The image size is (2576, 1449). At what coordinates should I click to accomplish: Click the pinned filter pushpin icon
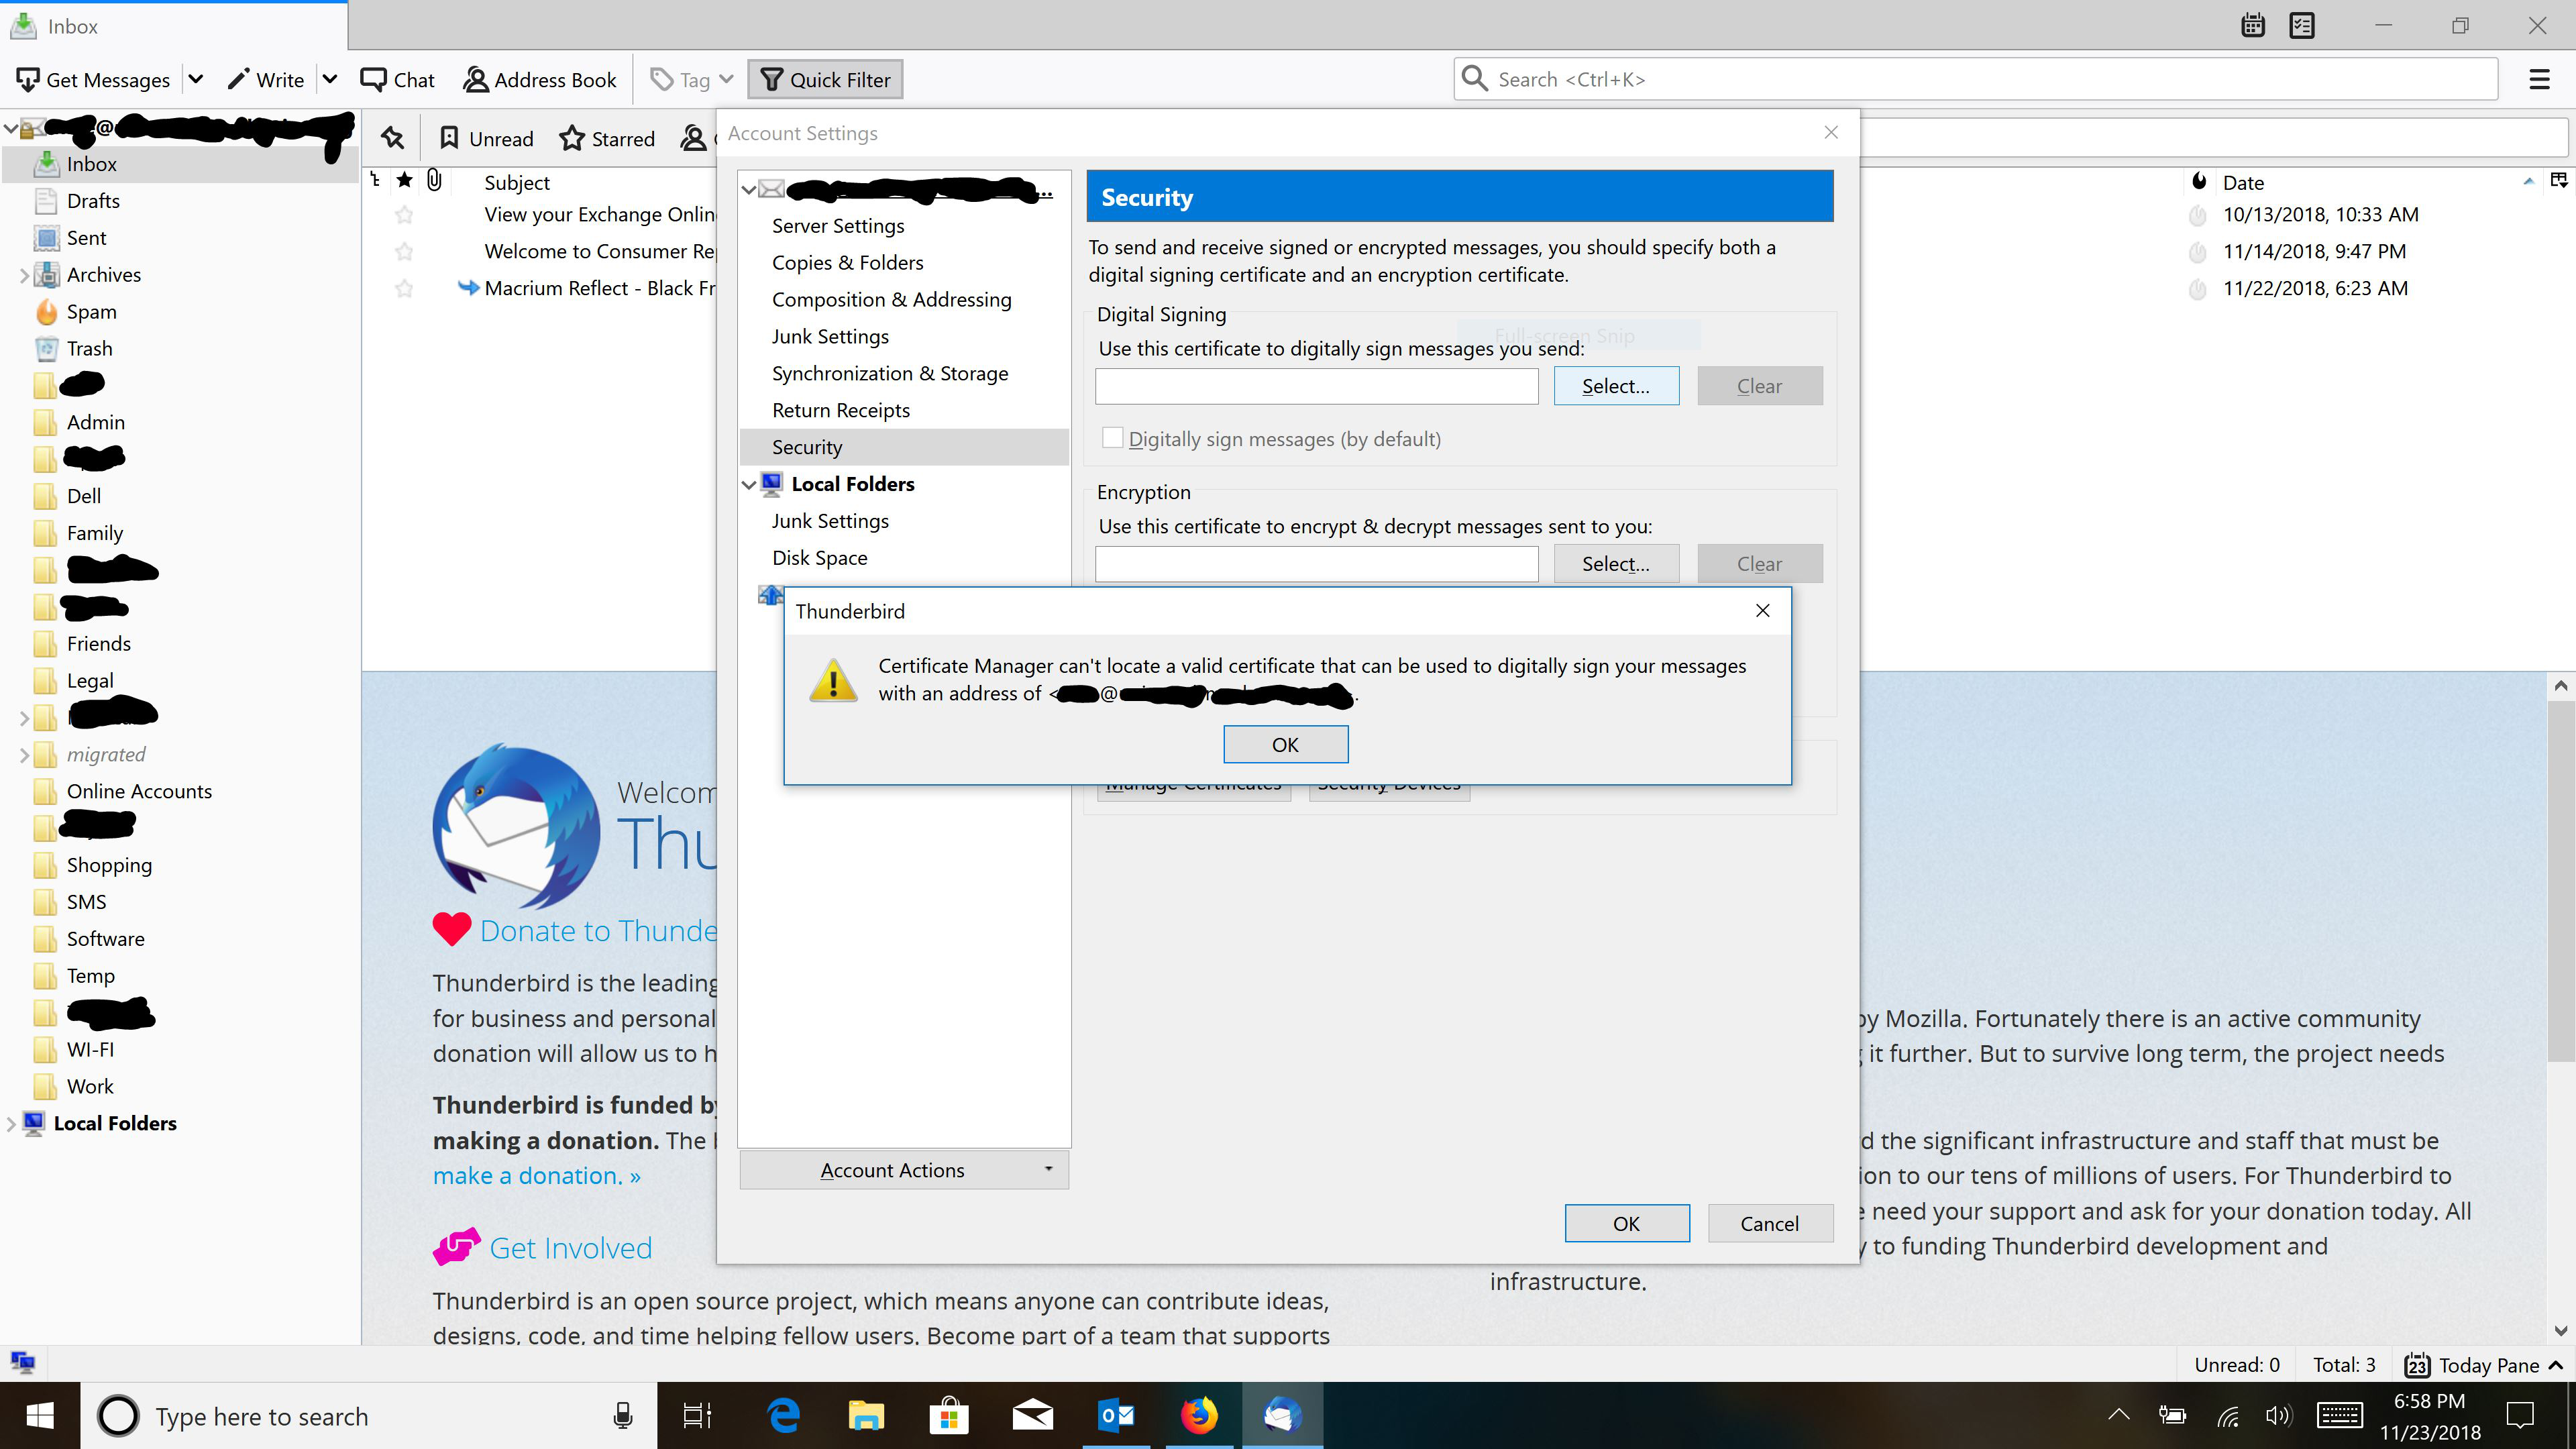tap(392, 138)
